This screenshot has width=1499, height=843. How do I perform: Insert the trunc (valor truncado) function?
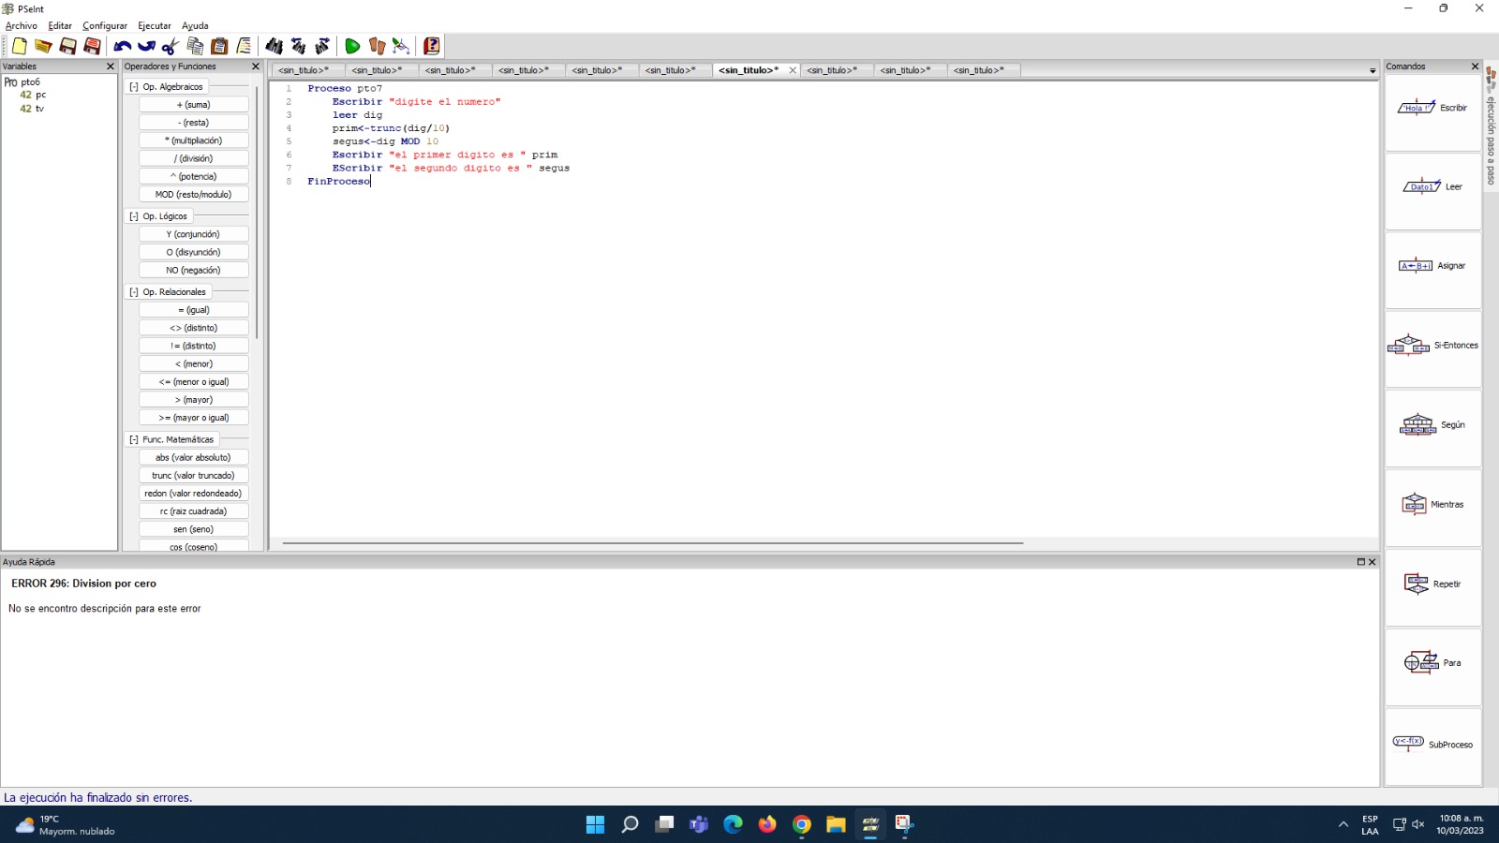(x=194, y=476)
